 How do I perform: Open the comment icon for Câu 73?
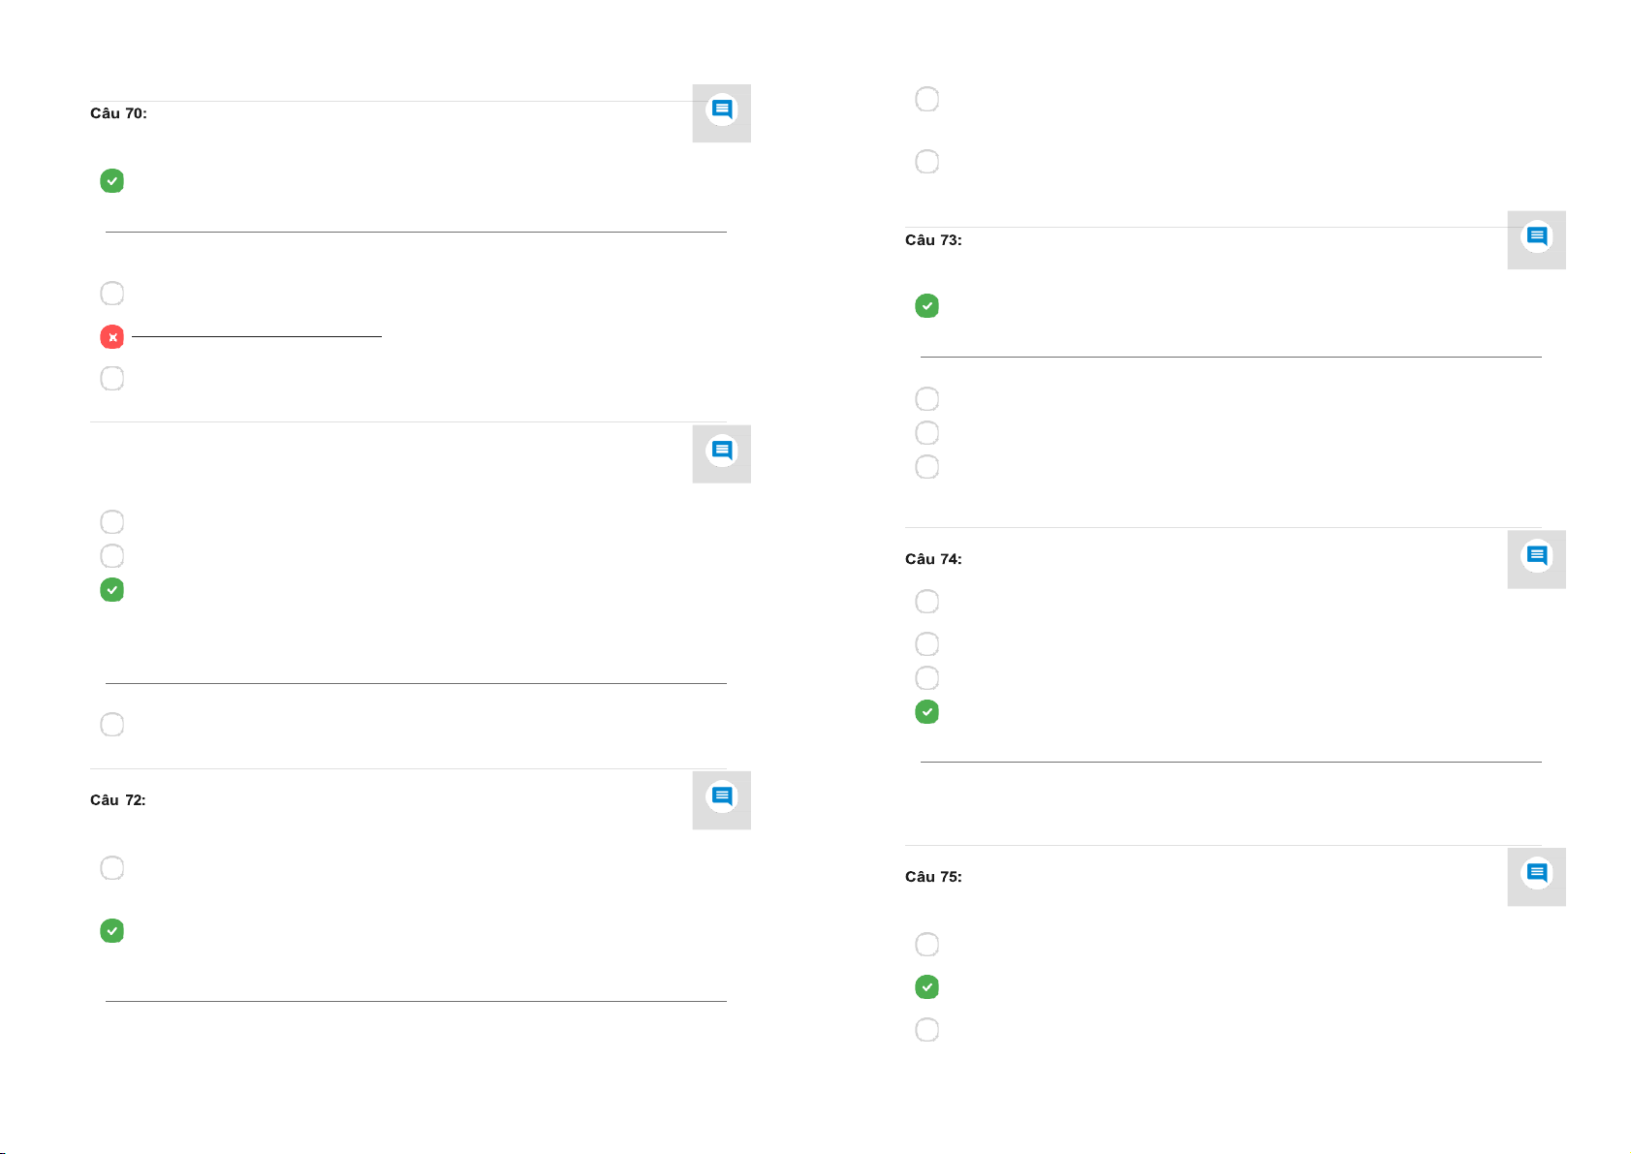[x=1536, y=237]
